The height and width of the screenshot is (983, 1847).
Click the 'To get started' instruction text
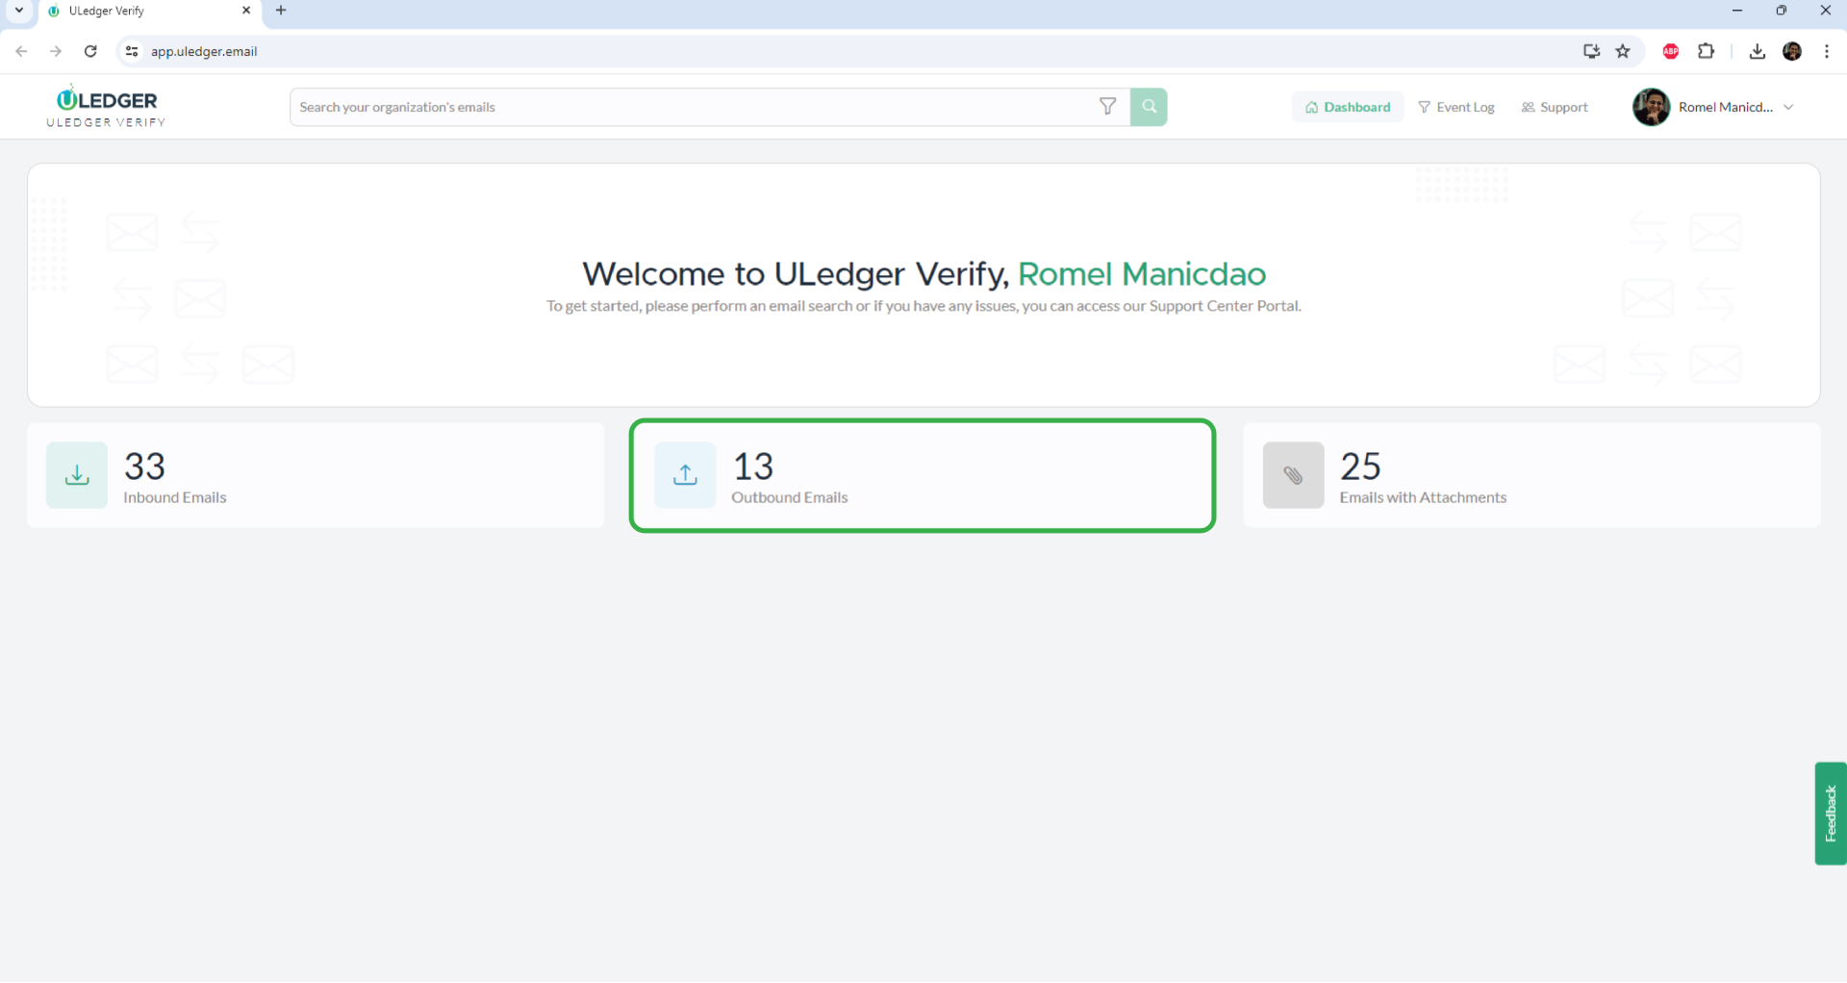[x=923, y=306]
